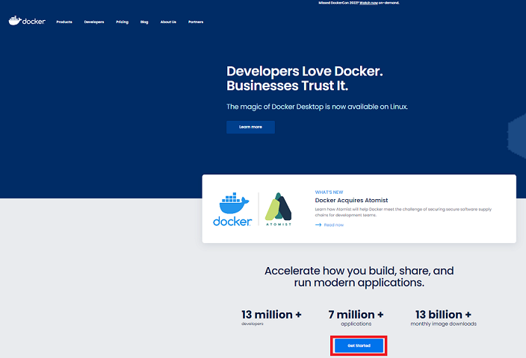Click the Docker whale logo in header
Viewport: 526px width, 358px height.
27,21
